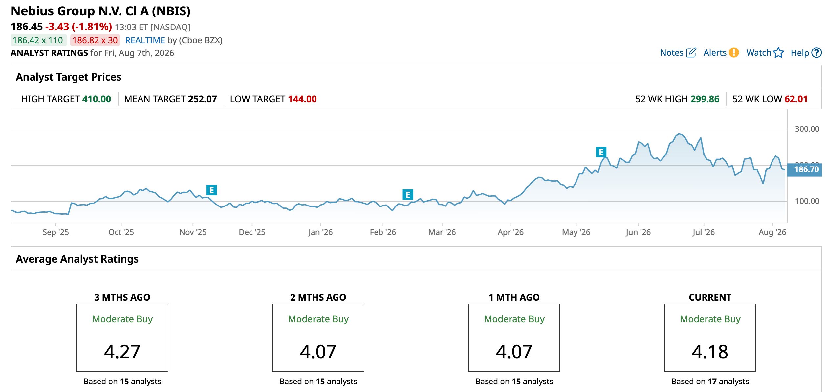The width and height of the screenshot is (826, 392).
Task: Click the green bid quote 186.42 x 110
Action: pos(38,40)
